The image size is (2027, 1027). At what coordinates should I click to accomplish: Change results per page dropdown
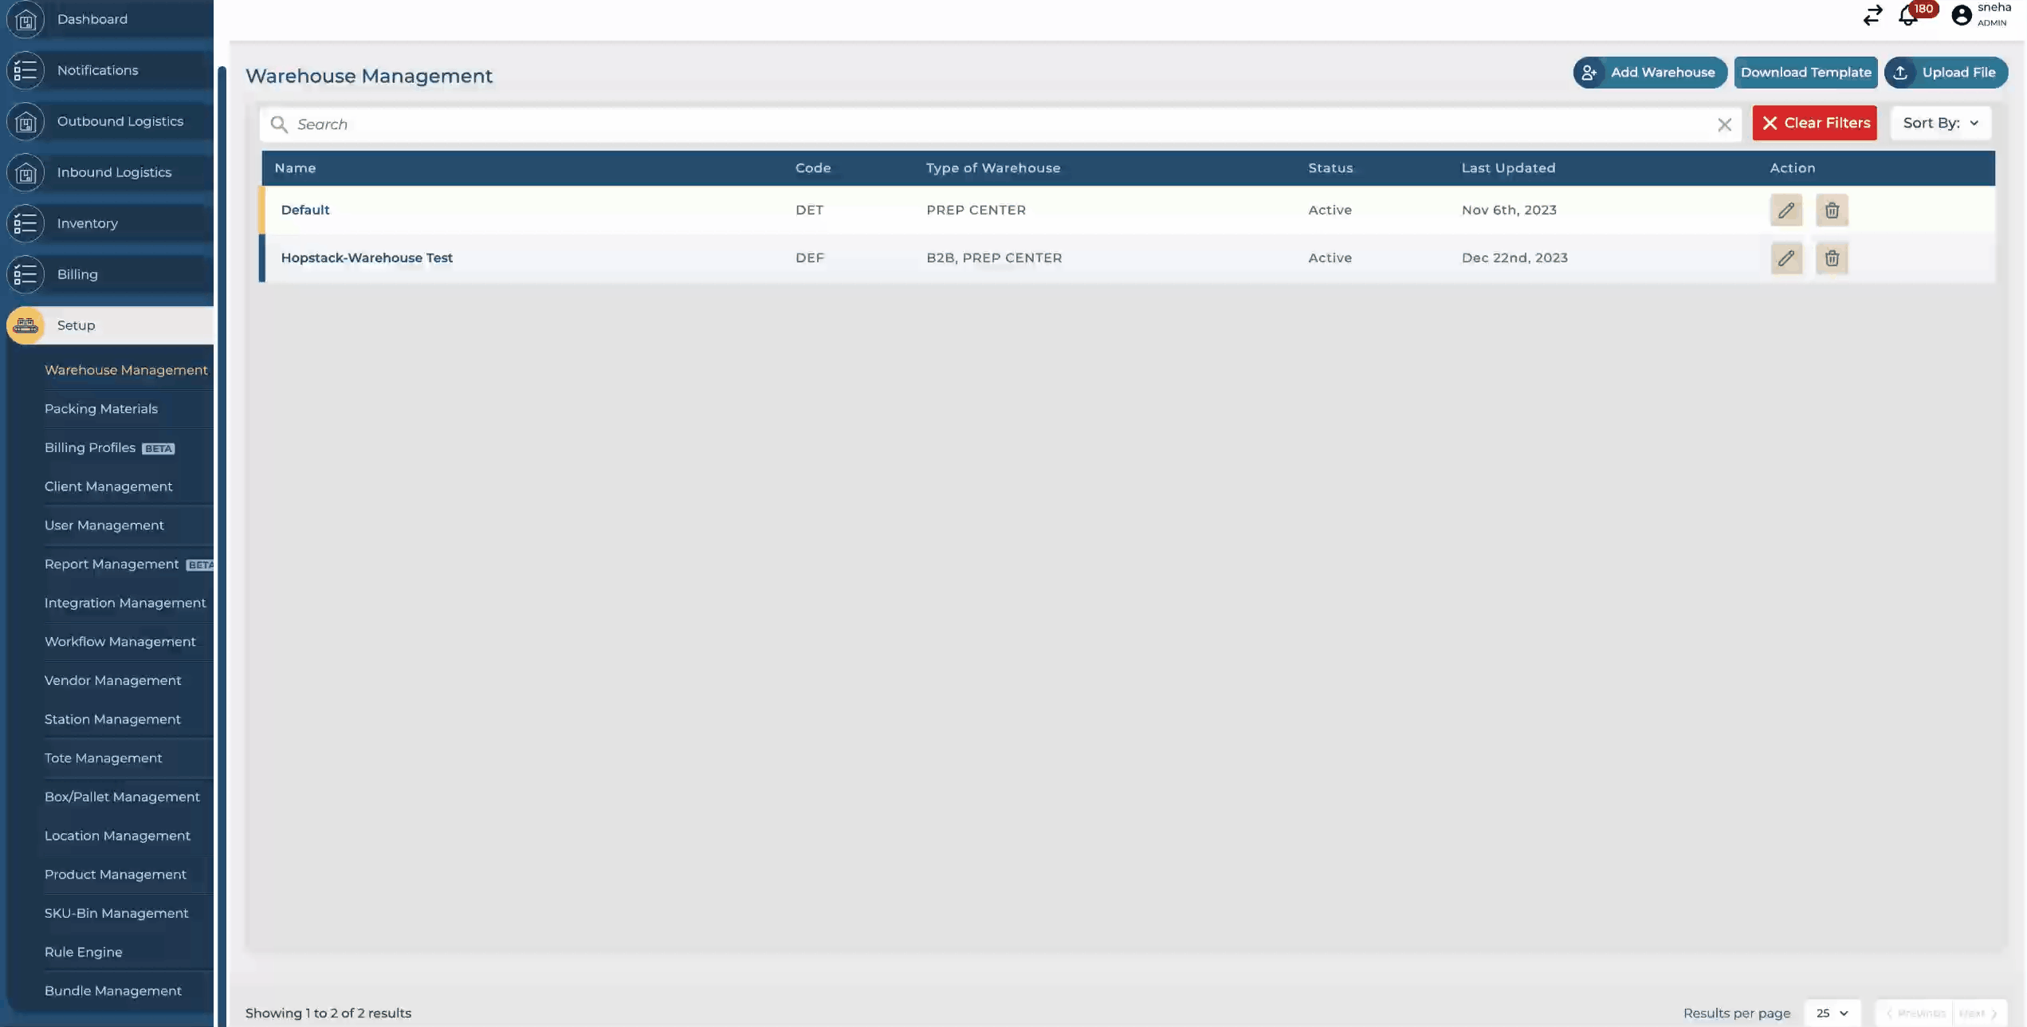point(1831,1013)
